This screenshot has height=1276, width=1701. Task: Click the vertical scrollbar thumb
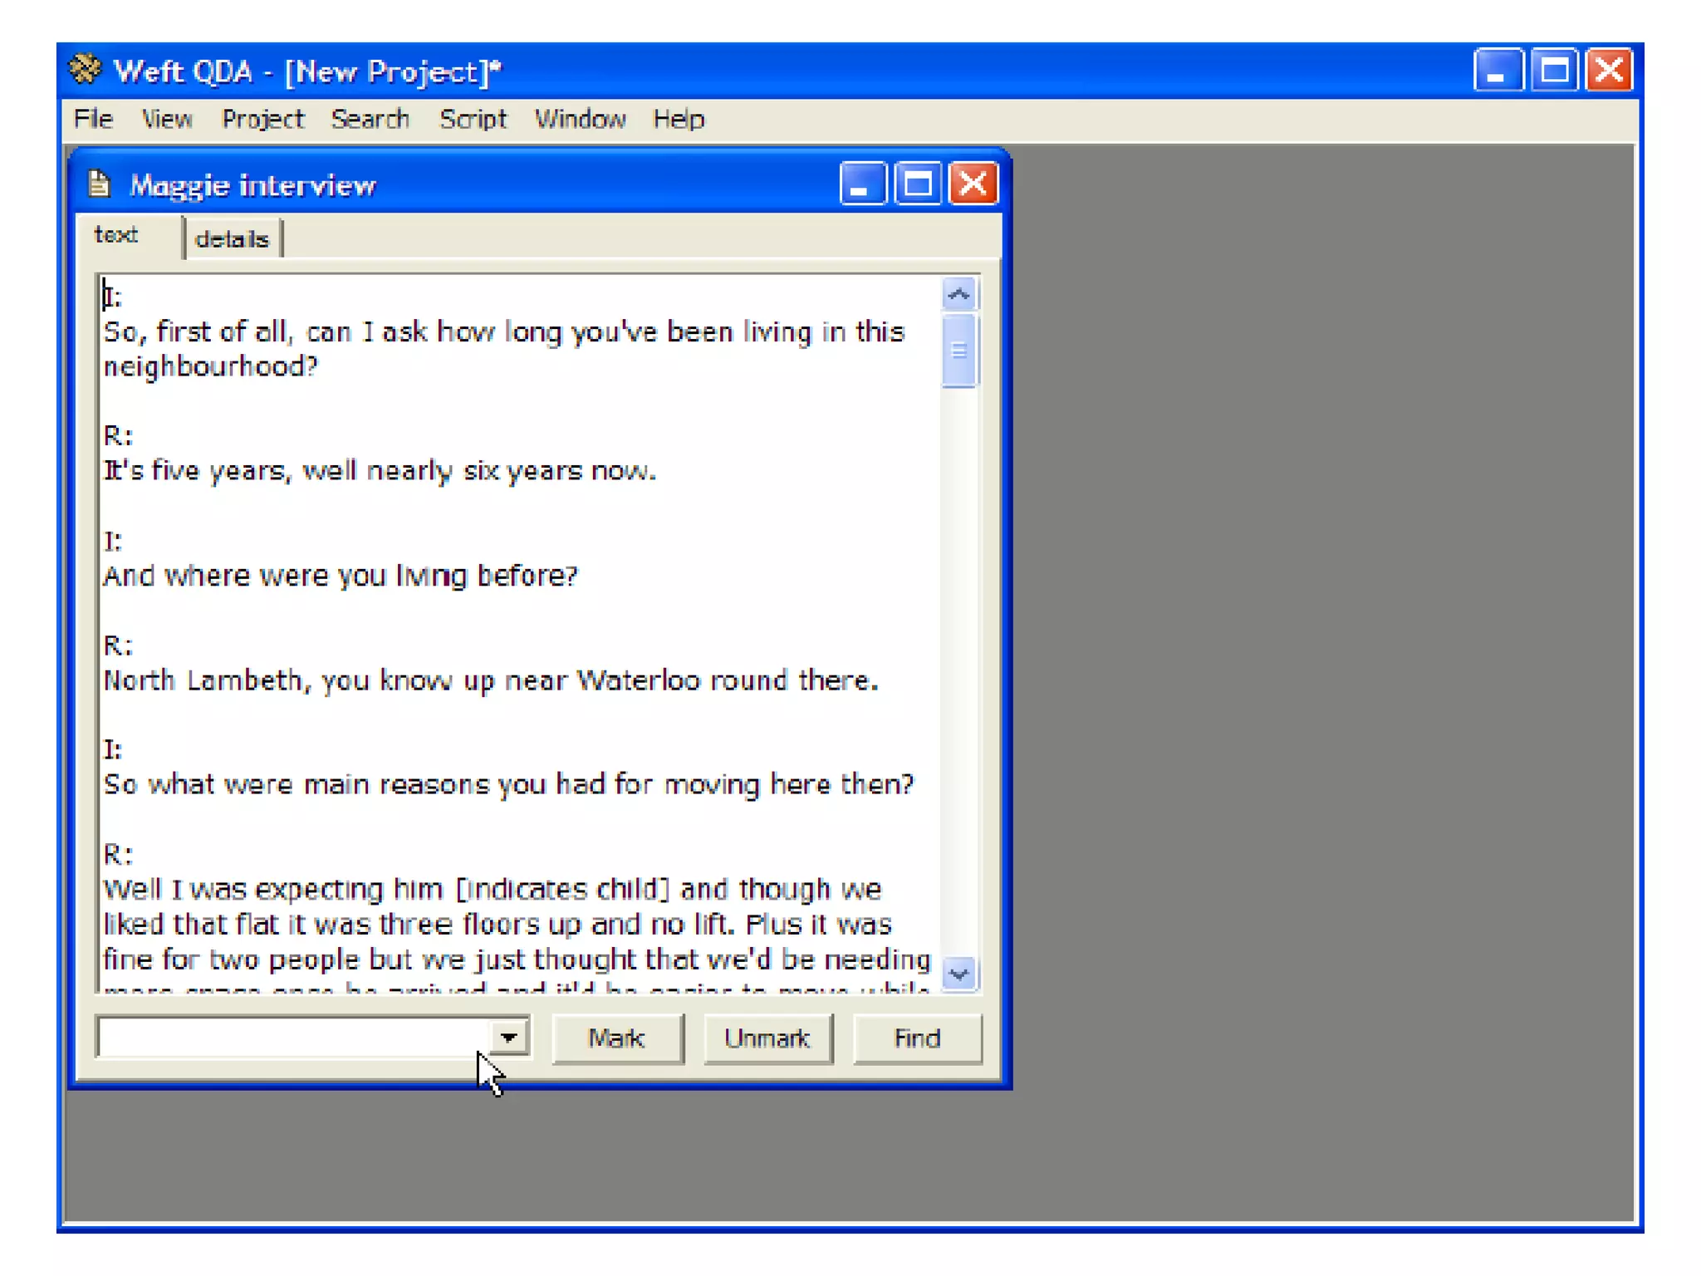[959, 351]
